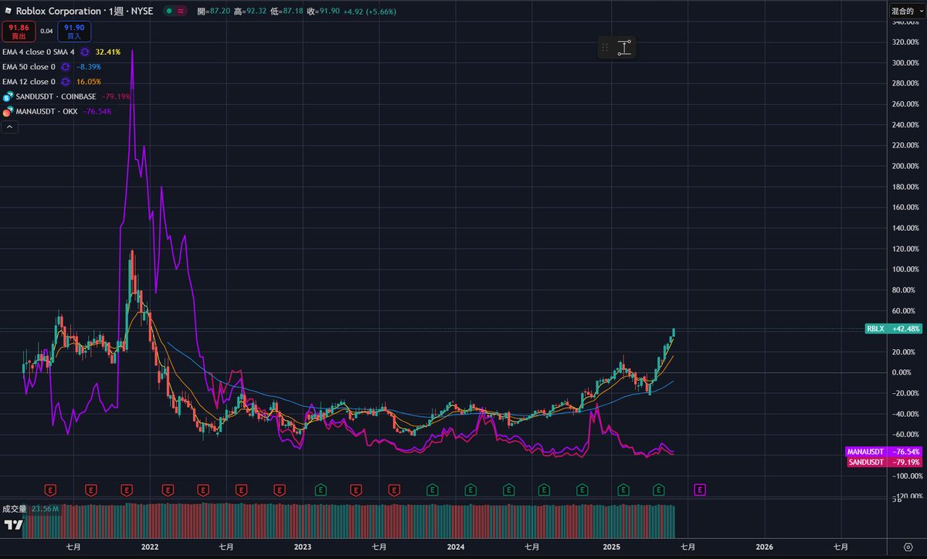Click the 300.00% label on price axis

point(906,63)
